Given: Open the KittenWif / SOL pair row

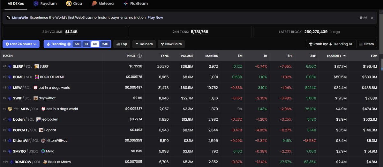Looking at the screenshot, I should click(190, 141).
